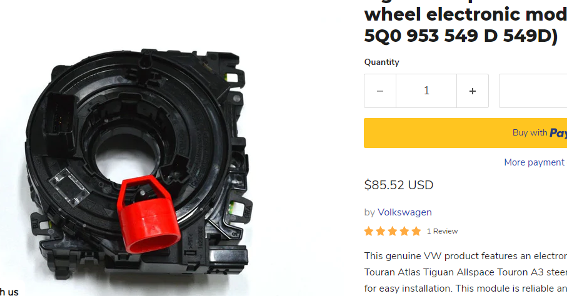Focus the quantity number field
This screenshot has width=567, height=296.
(426, 91)
